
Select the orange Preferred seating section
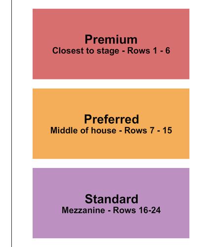point(111,123)
